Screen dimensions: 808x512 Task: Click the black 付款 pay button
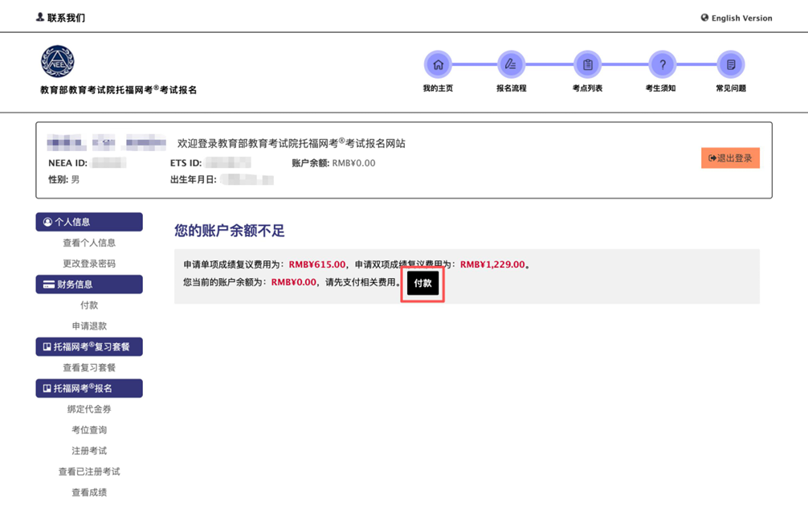tap(422, 283)
